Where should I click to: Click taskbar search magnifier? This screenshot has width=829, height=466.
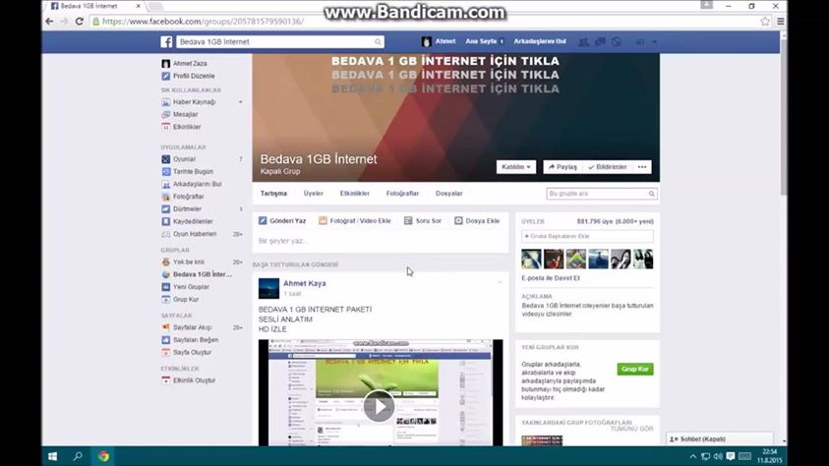(78, 456)
